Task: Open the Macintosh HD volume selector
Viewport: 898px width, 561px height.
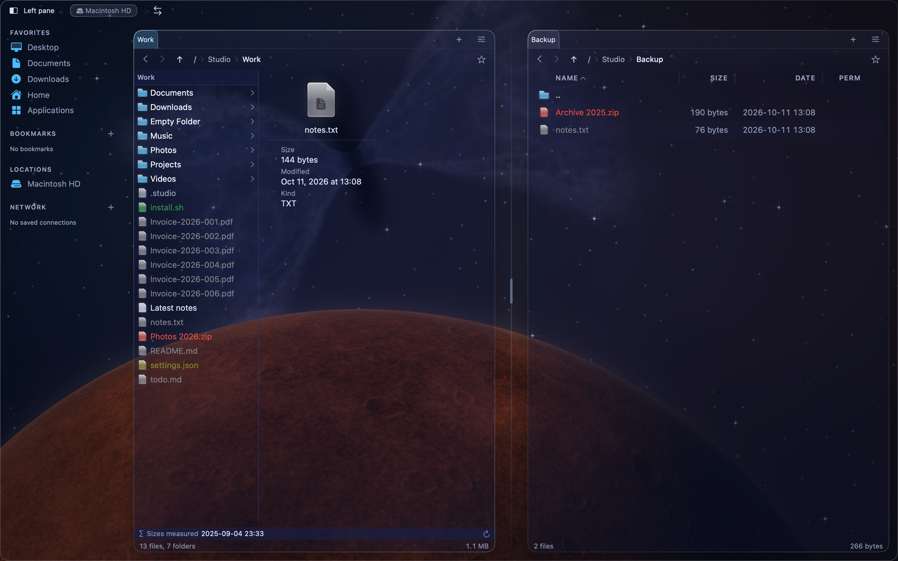Action: point(104,11)
